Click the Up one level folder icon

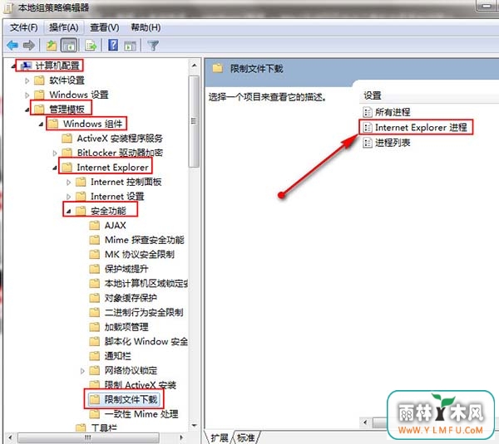pyautogui.click(x=52, y=46)
